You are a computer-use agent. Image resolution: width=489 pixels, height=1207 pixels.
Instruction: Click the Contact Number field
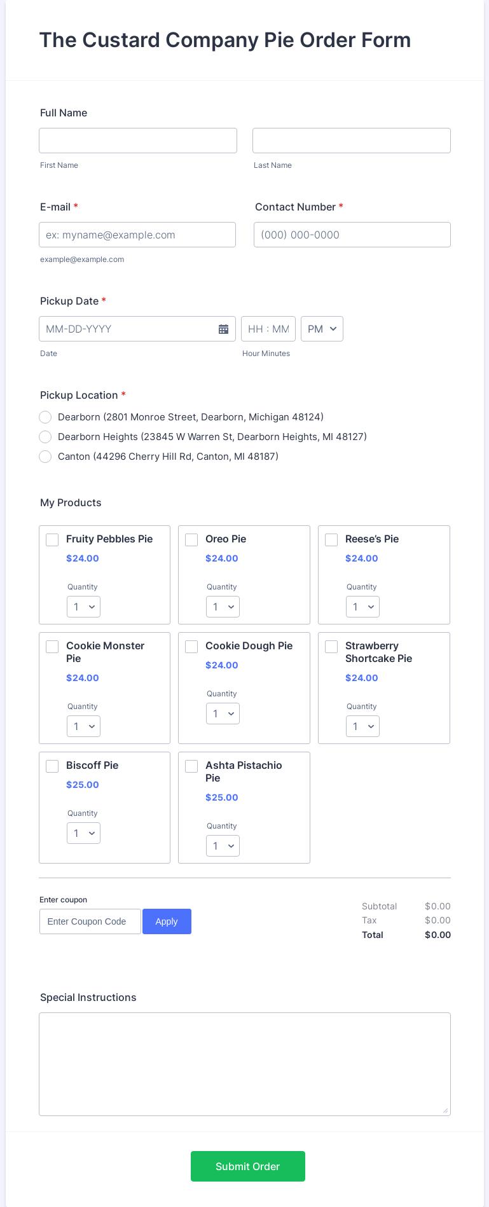(x=352, y=235)
